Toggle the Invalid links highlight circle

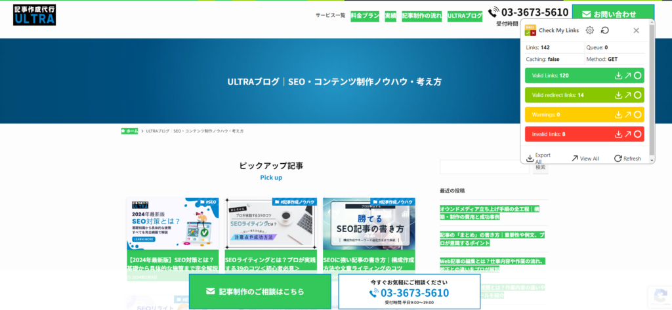pyautogui.click(x=637, y=134)
